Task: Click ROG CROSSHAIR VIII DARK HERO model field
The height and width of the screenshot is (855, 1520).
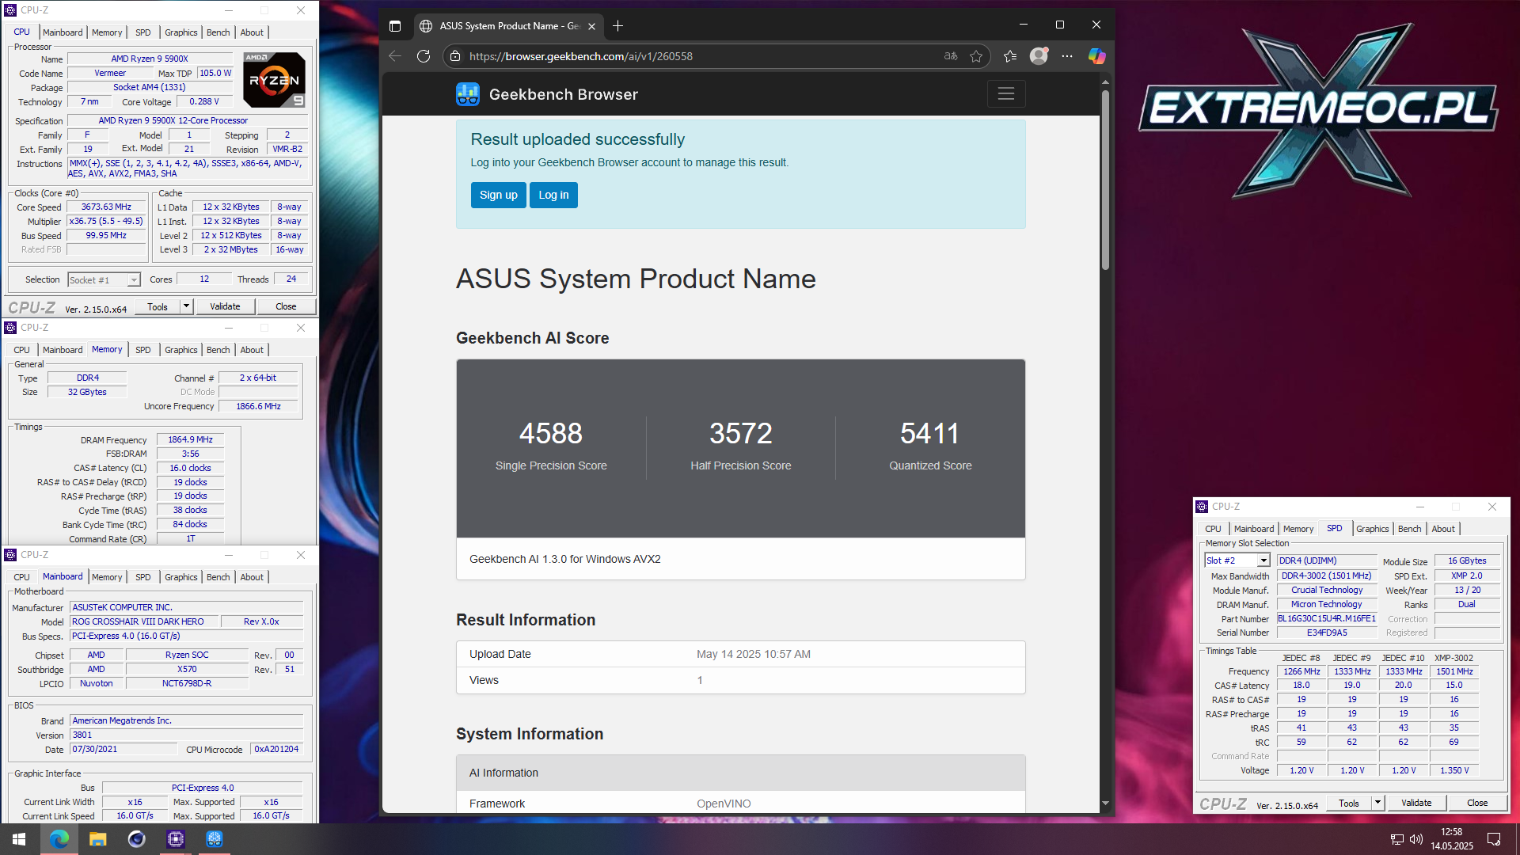Action: pos(143,622)
